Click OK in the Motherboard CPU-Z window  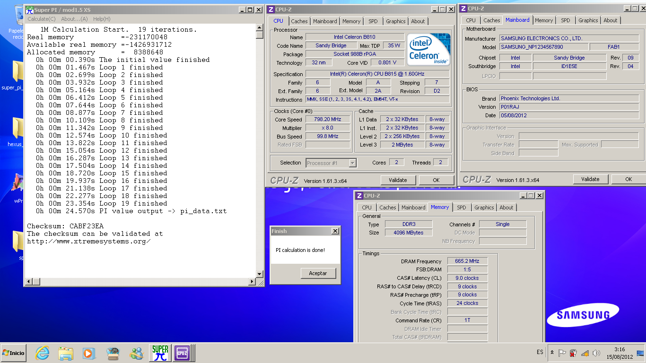click(x=629, y=179)
